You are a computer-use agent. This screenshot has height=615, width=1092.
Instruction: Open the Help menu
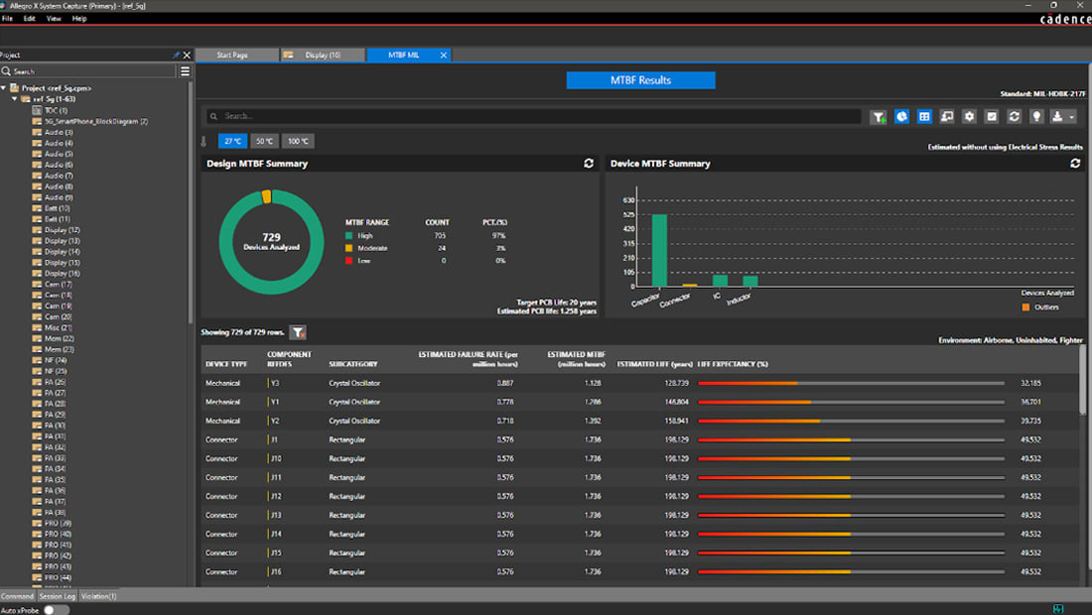pyautogui.click(x=79, y=19)
